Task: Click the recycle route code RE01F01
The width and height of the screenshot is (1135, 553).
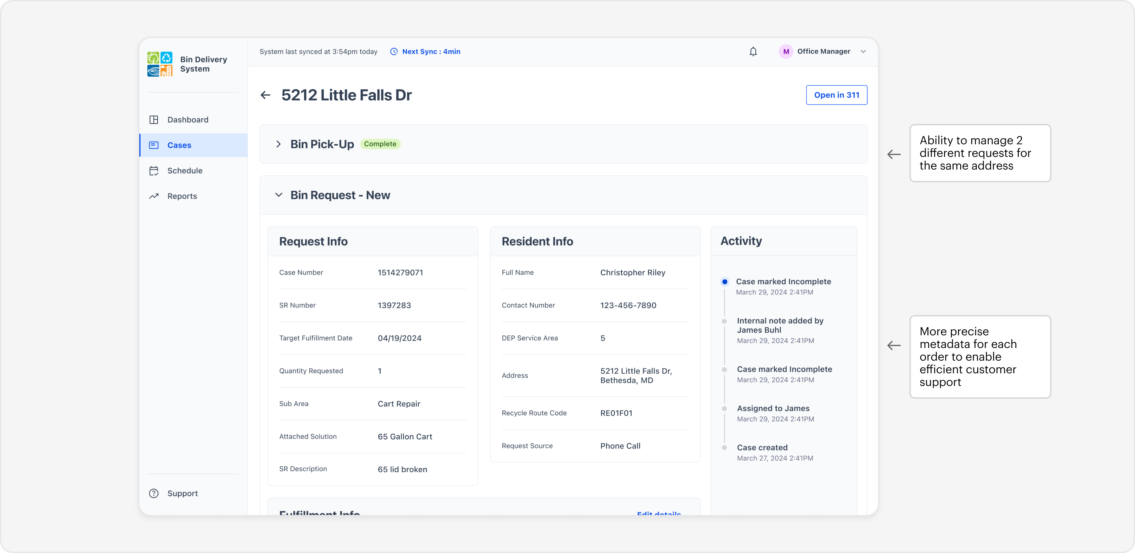Action: pos(616,413)
